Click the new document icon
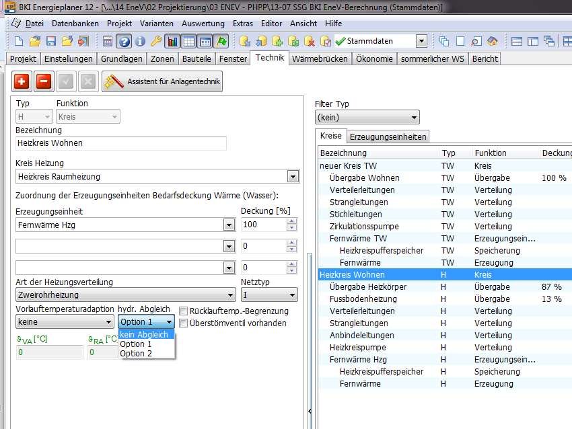This screenshot has height=429, width=572. click(x=19, y=41)
